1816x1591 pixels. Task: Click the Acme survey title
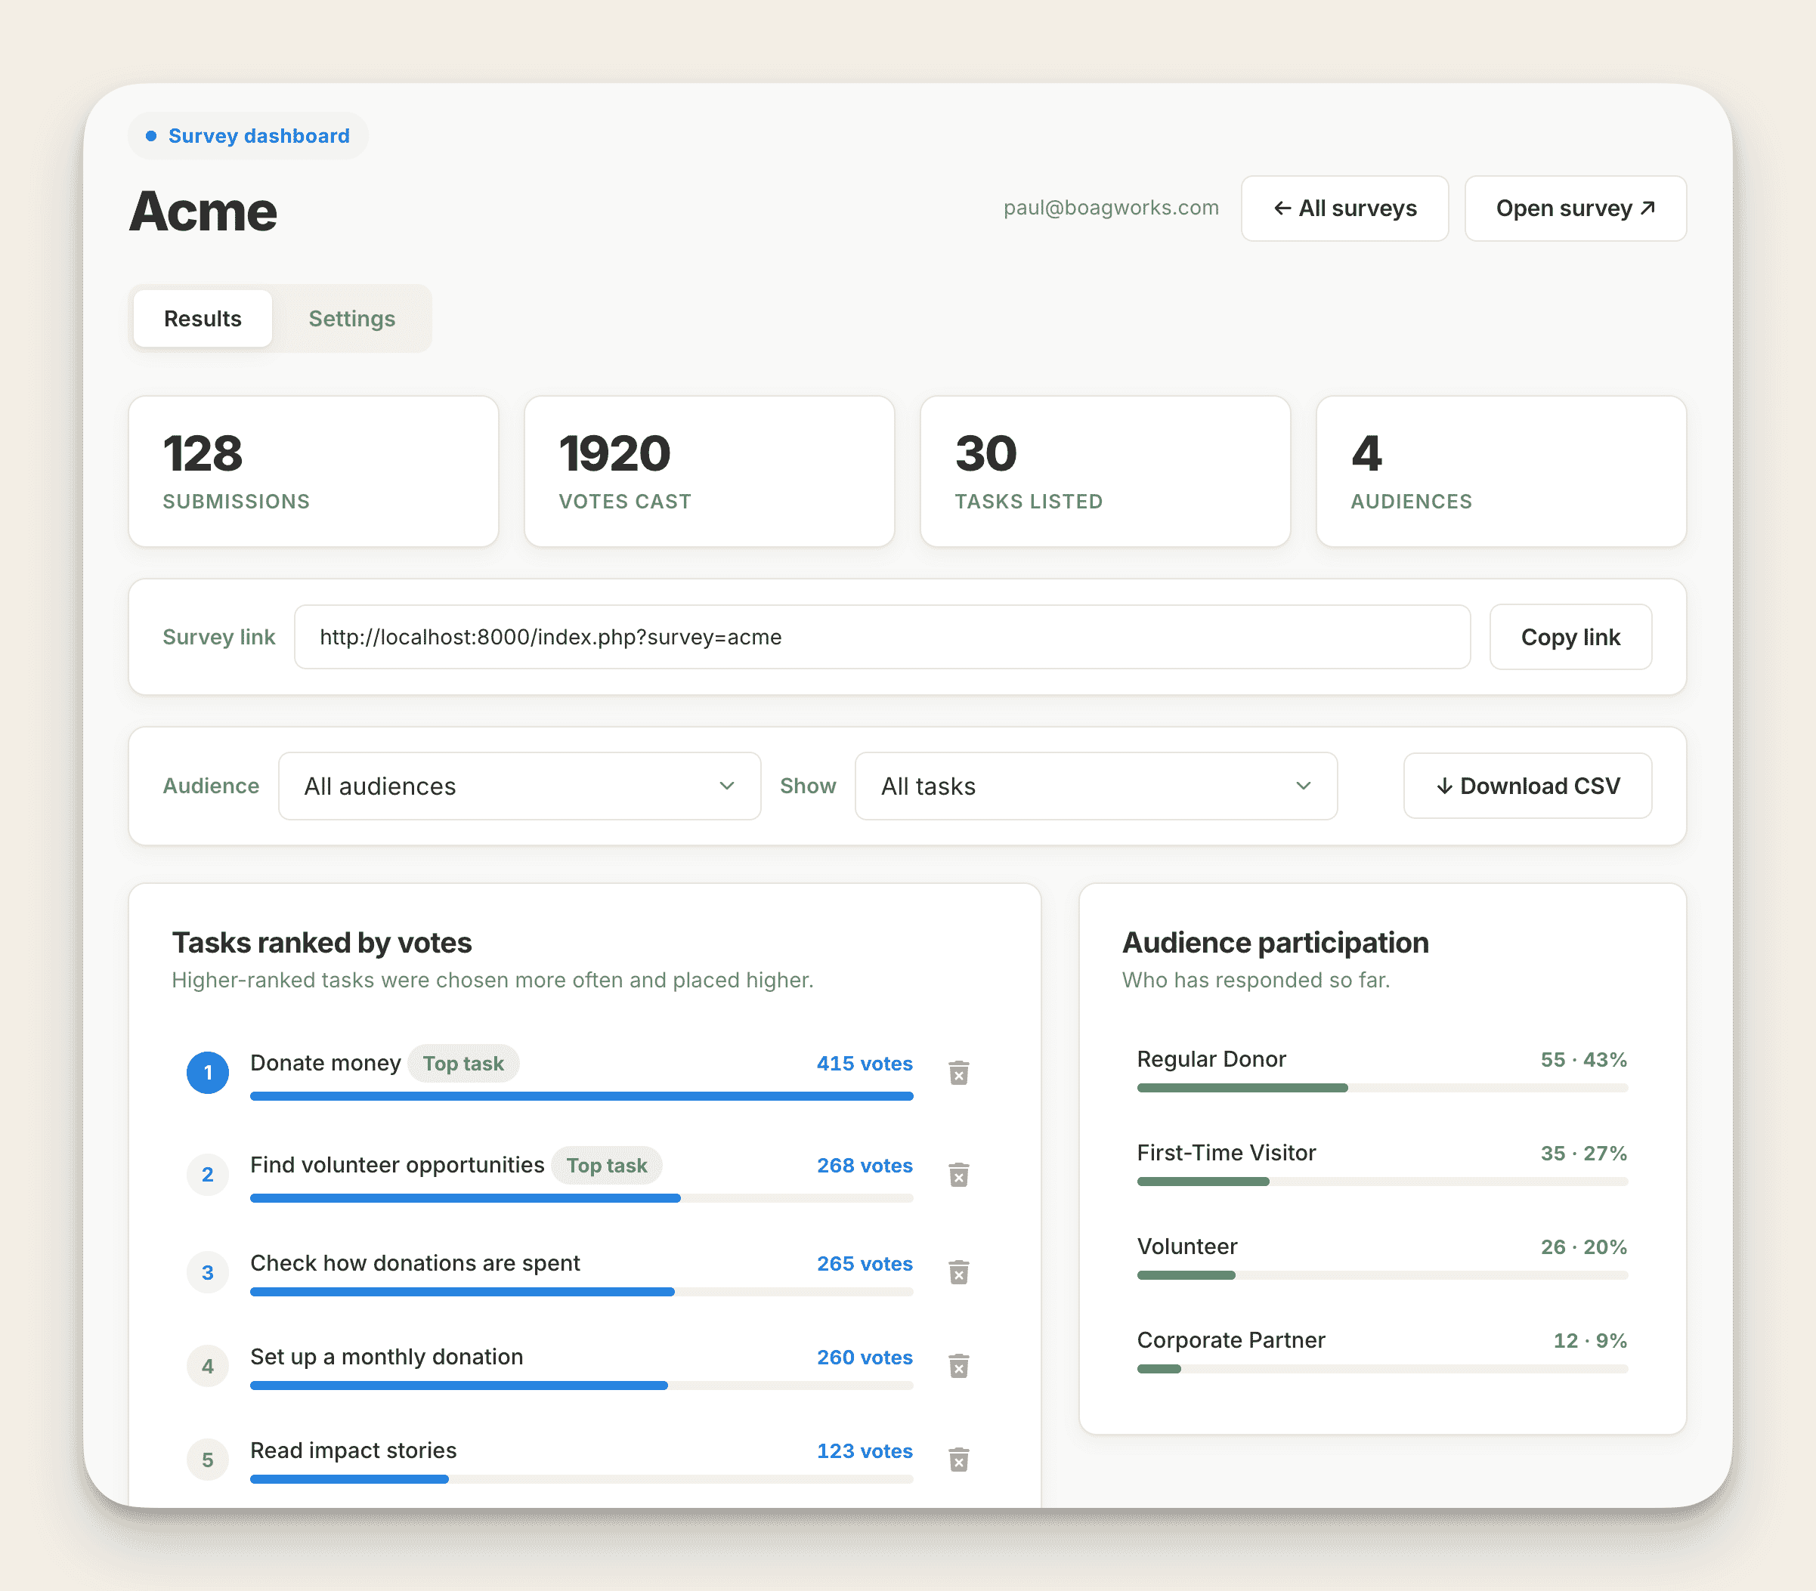(203, 212)
